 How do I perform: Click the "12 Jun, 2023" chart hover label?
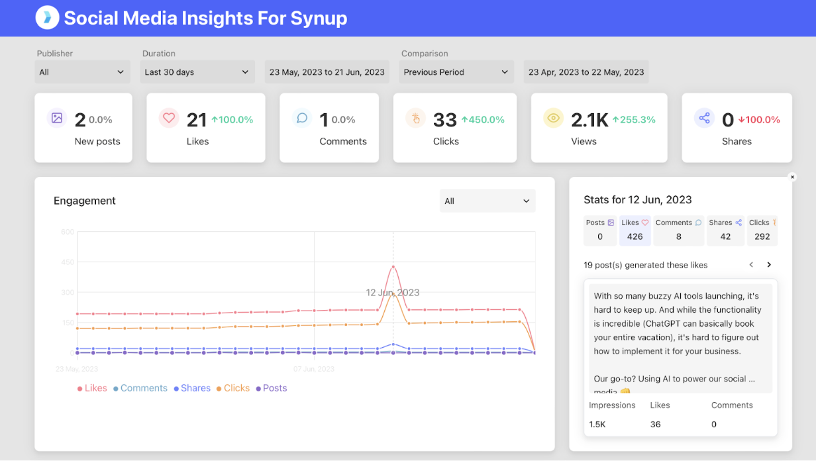(x=393, y=292)
